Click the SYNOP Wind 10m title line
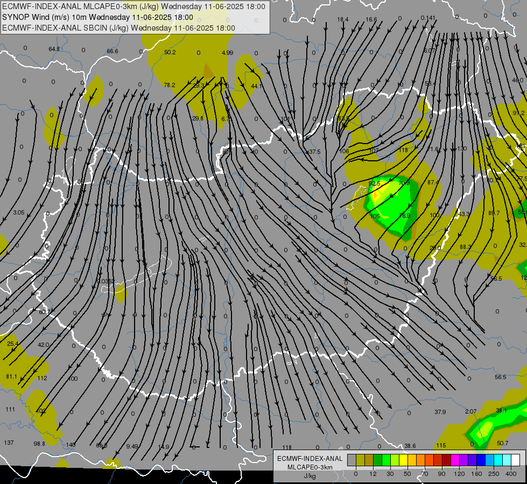The height and width of the screenshot is (484, 527). pyautogui.click(x=97, y=17)
